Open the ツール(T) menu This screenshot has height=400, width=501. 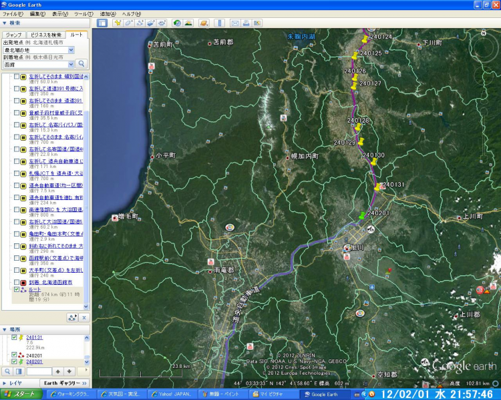pyautogui.click(x=83, y=14)
